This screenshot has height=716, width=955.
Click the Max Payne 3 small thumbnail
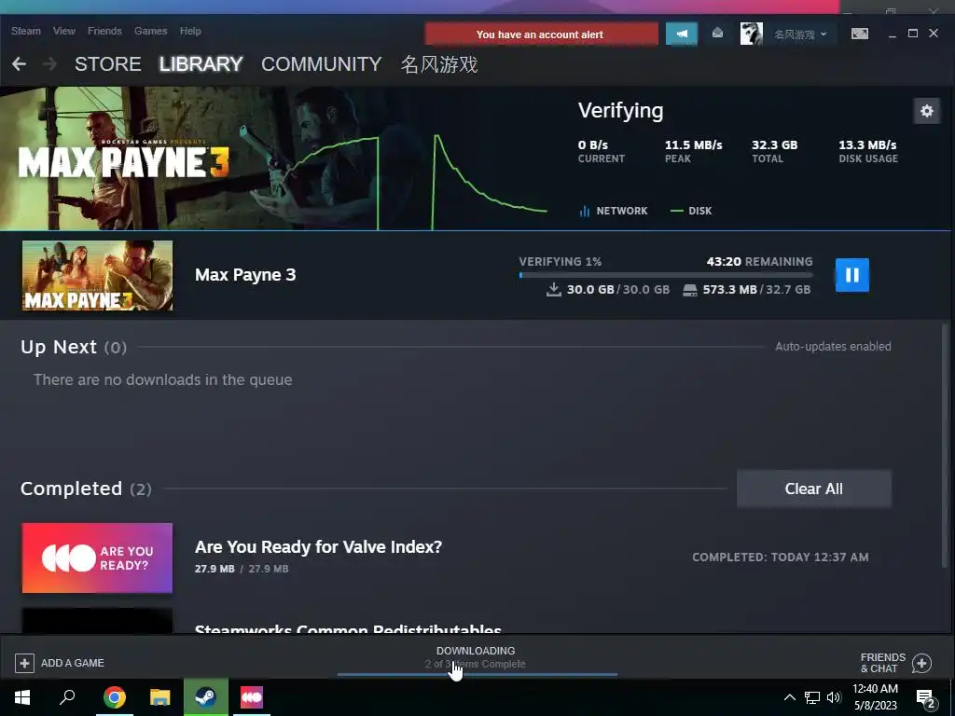(x=97, y=275)
